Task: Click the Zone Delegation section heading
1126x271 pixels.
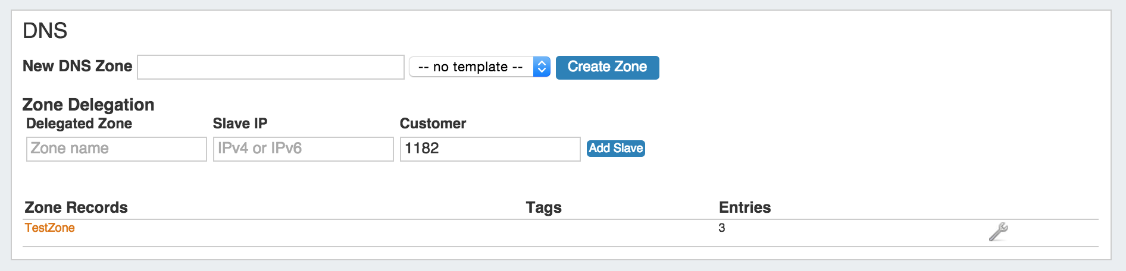Action: 88,105
